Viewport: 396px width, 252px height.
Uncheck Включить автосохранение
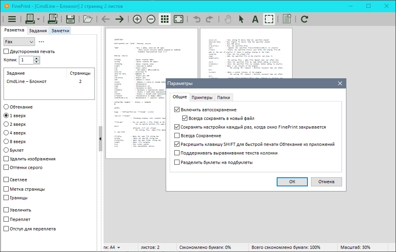coord(177,110)
